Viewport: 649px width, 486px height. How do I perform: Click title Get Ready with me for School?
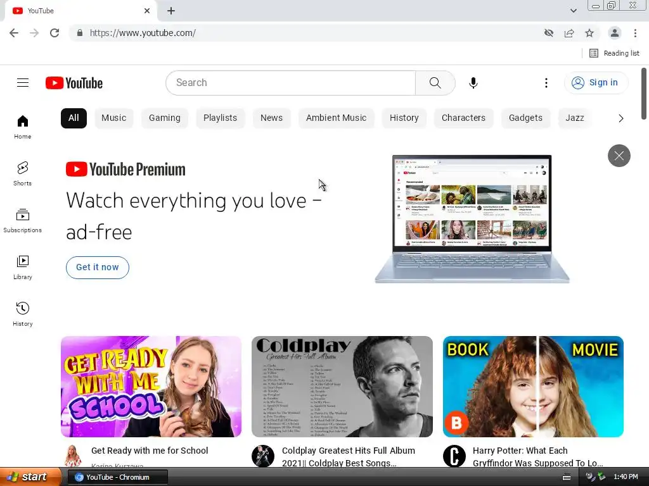150,451
